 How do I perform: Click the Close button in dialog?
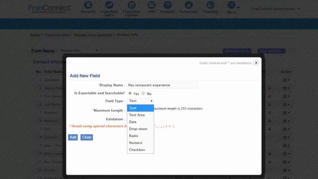point(86,137)
